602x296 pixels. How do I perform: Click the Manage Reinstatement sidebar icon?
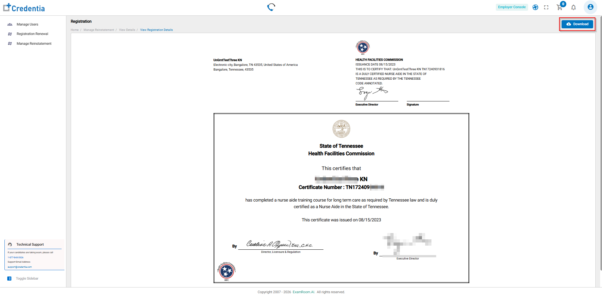click(x=10, y=43)
